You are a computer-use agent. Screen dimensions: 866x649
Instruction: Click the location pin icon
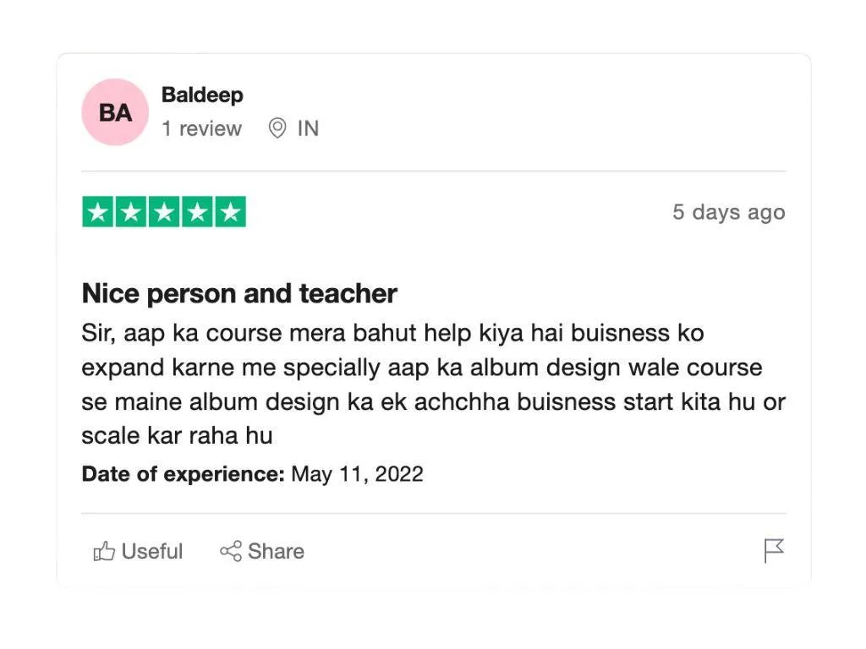tap(277, 128)
